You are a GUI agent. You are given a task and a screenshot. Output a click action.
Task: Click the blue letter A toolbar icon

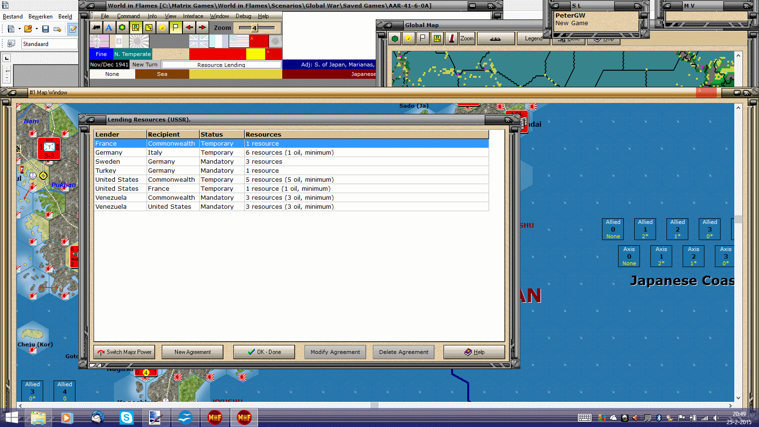coord(109,28)
